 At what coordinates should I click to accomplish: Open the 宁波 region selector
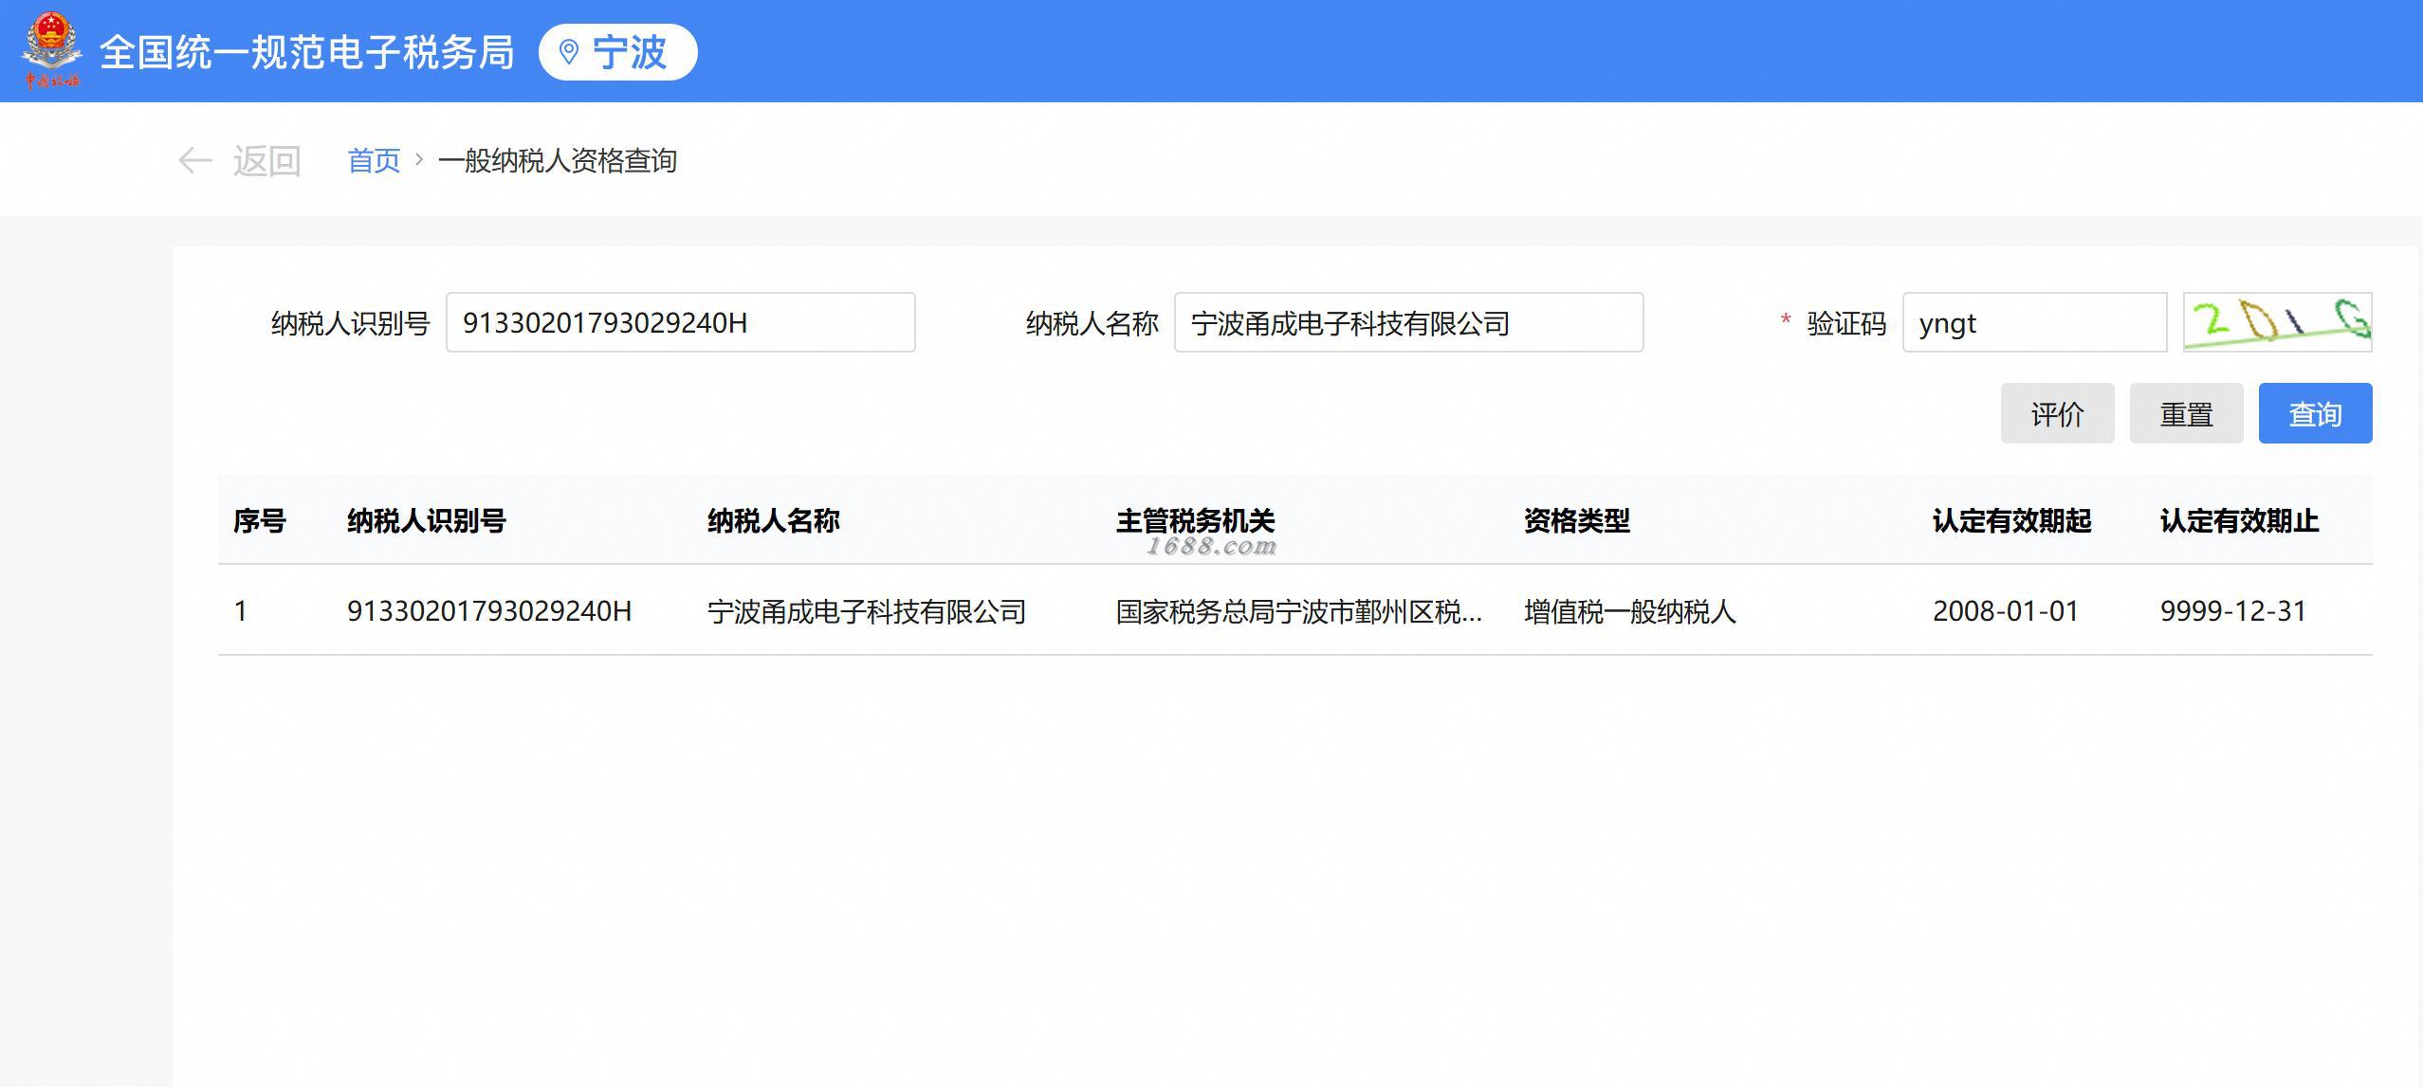click(x=618, y=52)
